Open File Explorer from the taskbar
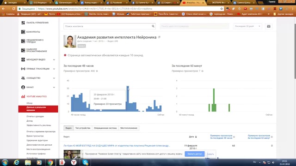Viewport: 296px width, 166px height. (x=28, y=162)
